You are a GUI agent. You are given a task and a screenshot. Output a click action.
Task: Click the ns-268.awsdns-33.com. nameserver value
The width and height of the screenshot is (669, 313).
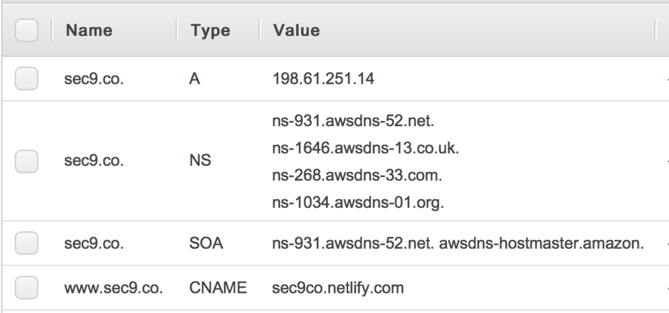pyautogui.click(x=357, y=175)
